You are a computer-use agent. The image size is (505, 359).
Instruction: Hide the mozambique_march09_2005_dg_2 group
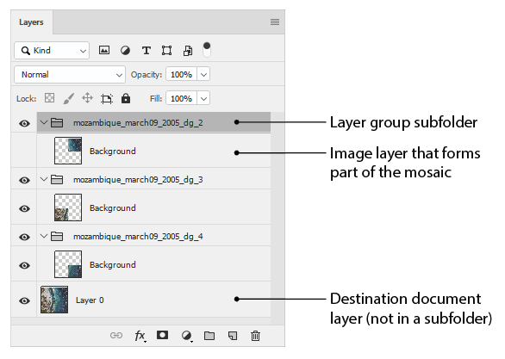[24, 123]
